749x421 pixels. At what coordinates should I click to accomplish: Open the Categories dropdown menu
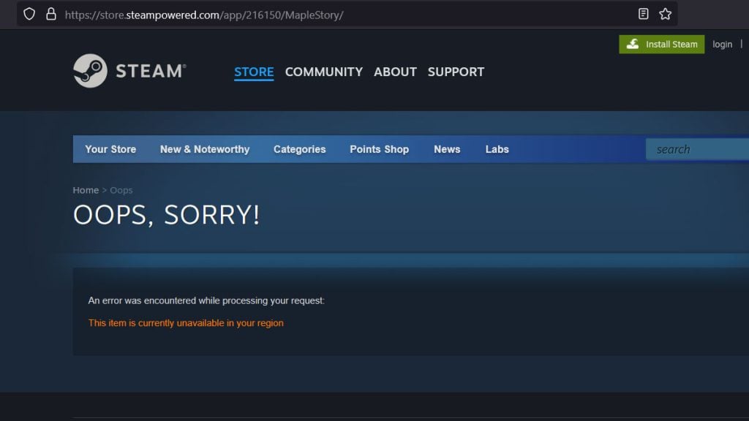point(299,149)
